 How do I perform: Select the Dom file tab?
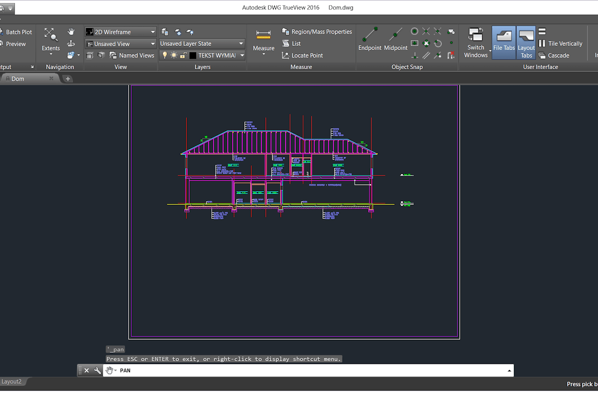[18, 79]
